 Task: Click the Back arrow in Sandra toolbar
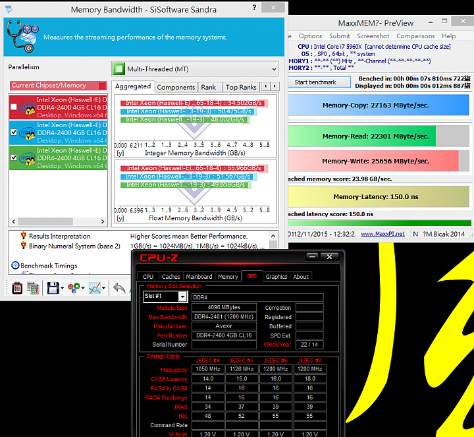click(118, 288)
